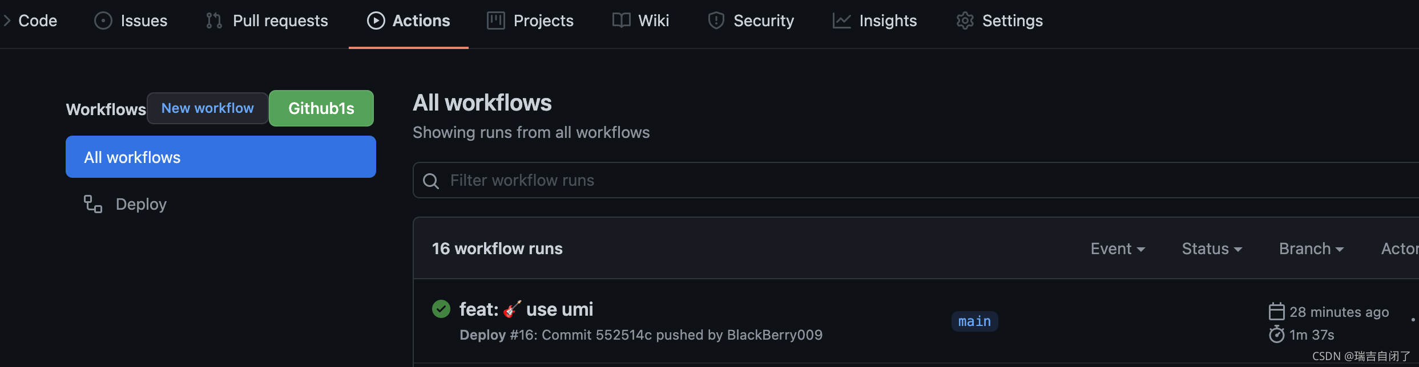Click the Insights graph icon
1419x367 pixels.
[841, 21]
